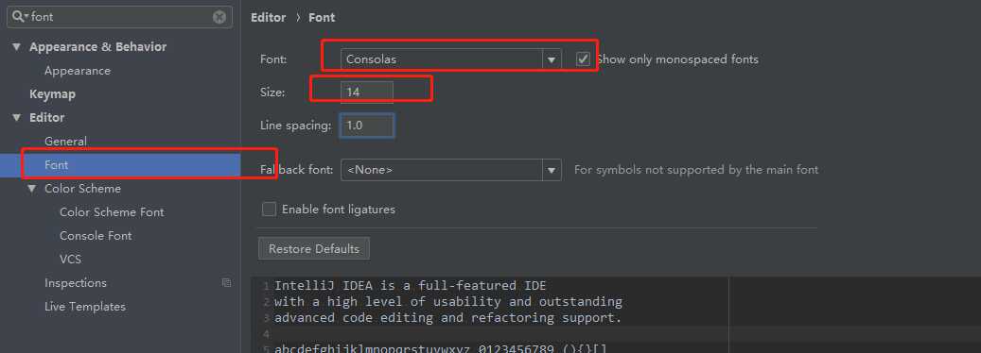Screen dimensions: 981x353
Task: Click the Restore Defaults button
Action: click(314, 249)
